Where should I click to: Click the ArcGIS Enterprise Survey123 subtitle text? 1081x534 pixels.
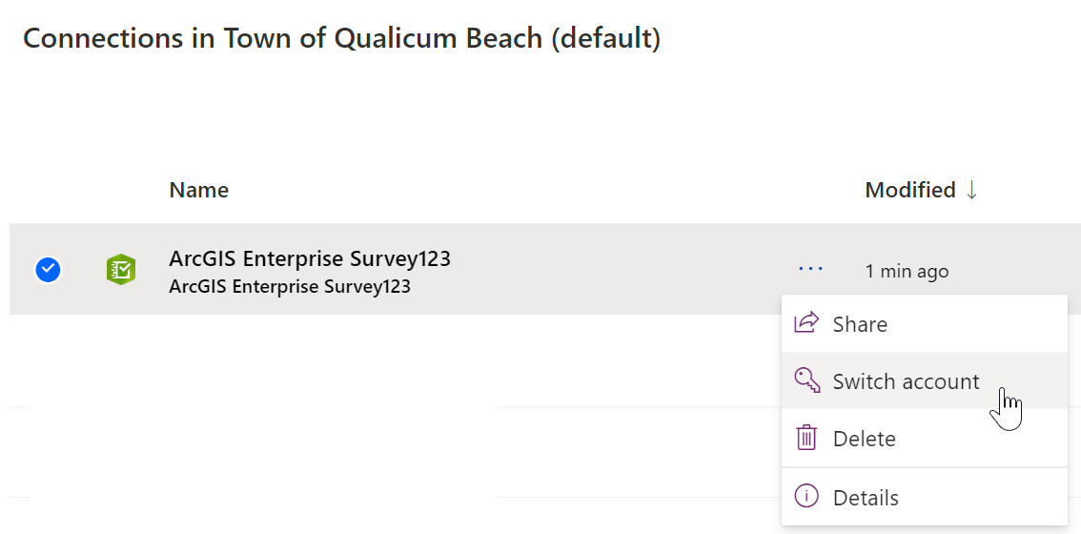click(290, 286)
